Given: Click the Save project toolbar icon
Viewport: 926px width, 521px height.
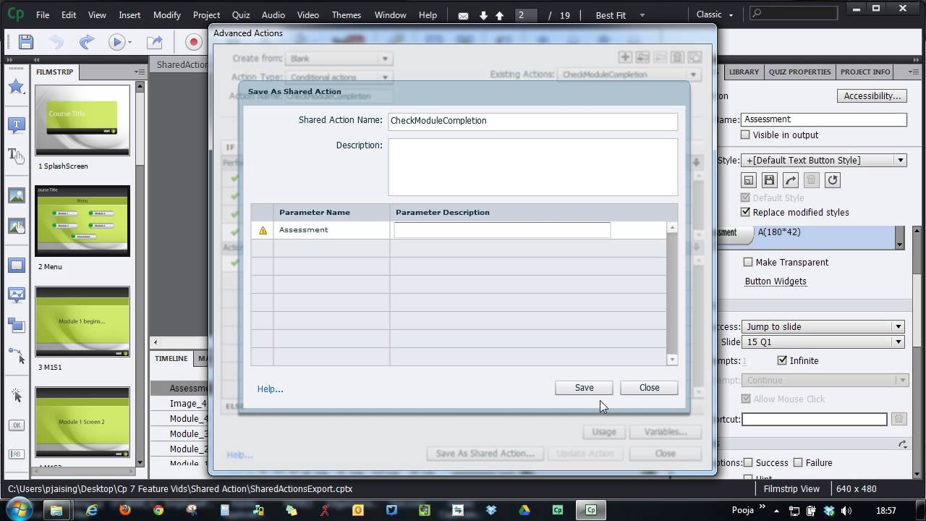Looking at the screenshot, I should 25,42.
